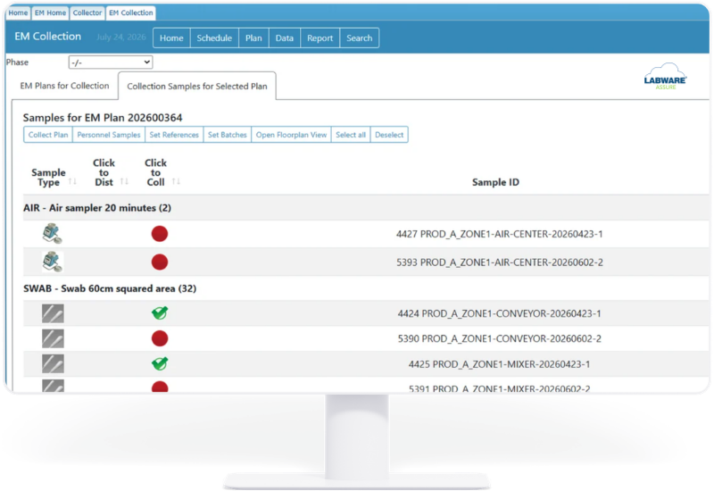Open the Collector browser tab
Screen dimensions: 714x491
(87, 12)
